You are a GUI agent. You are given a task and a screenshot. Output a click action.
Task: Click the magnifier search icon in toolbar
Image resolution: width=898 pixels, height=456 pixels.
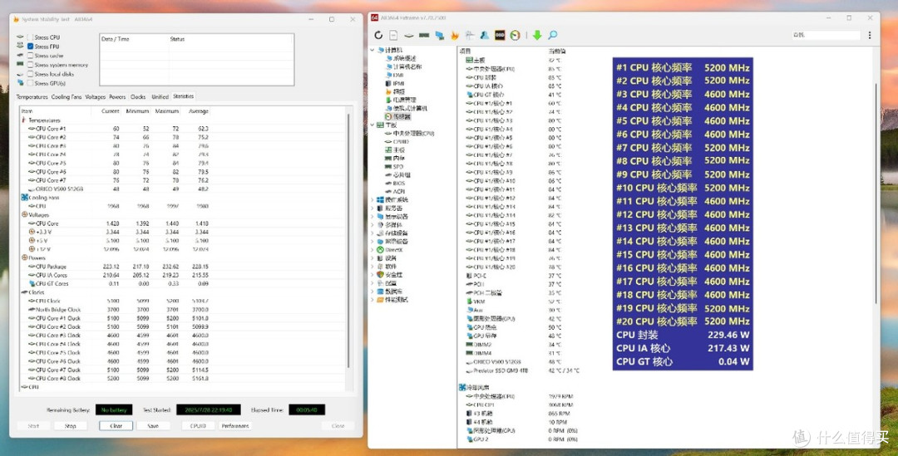pos(553,36)
